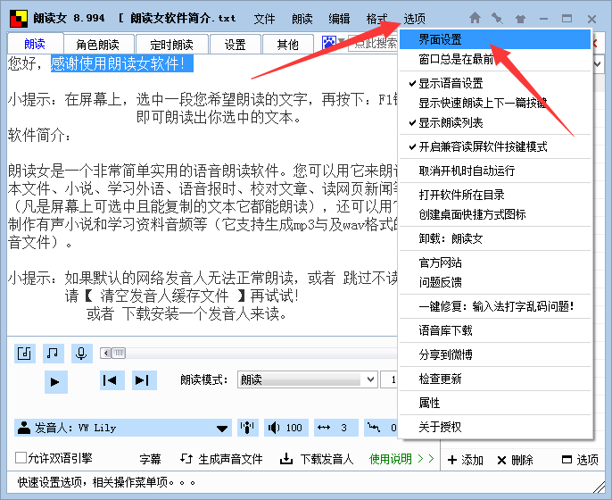The height and width of the screenshot is (500, 612).
Task: Toggle 显示朗读列表 menu option
Action: (x=495, y=122)
